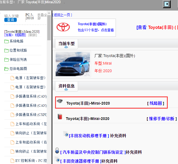Open 汽车防盗及中央控制门锁系统设定 link
Viewport: 178px width, 164px height.
coord(93,152)
